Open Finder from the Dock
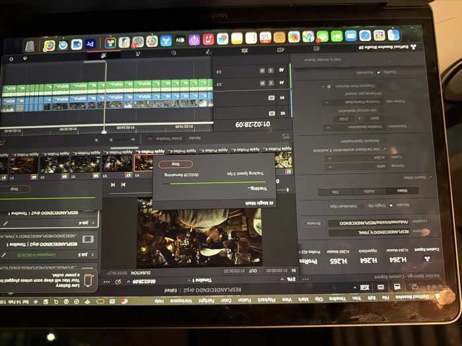The width and height of the screenshot is (462, 346). pos(393,35)
